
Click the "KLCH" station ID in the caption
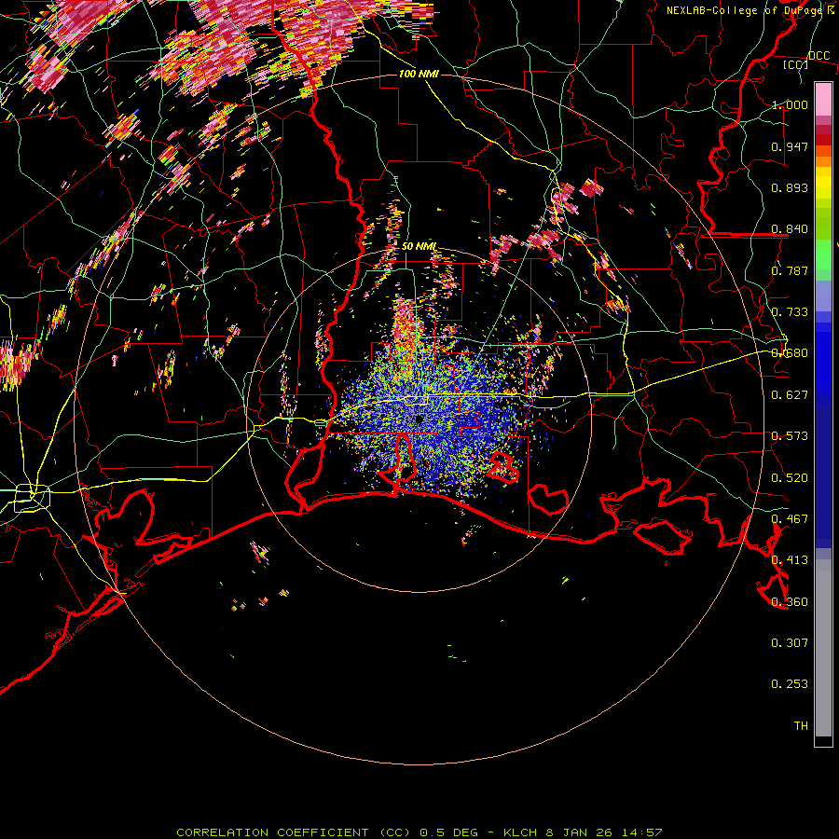[x=520, y=832]
